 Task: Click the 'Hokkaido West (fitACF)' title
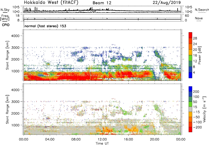click(x=51, y=2)
